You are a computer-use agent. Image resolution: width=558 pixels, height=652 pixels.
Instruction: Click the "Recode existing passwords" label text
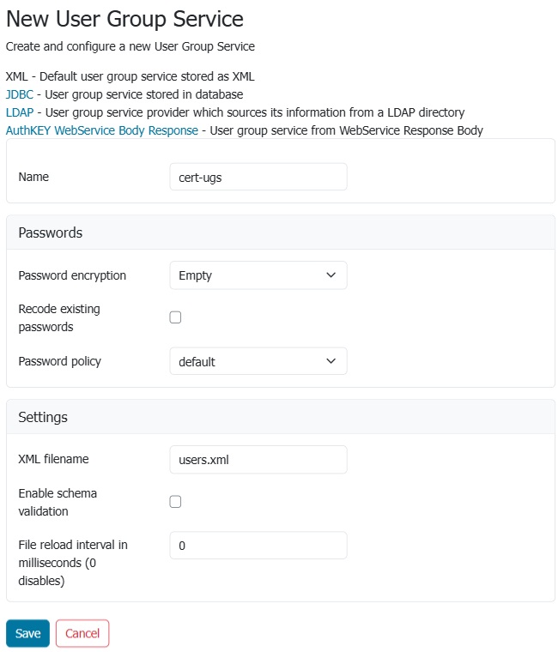tap(58, 317)
